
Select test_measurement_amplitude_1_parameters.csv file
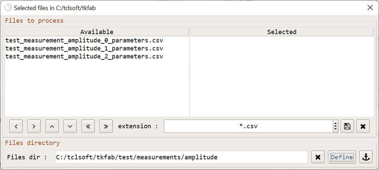84,48
